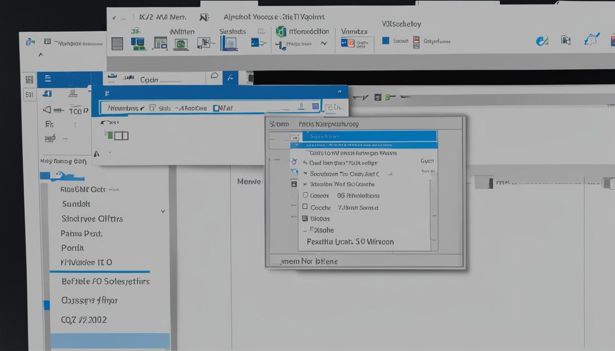Click the red notebook icon near Vofsckeloy
615x351 pixels.
coord(415,41)
